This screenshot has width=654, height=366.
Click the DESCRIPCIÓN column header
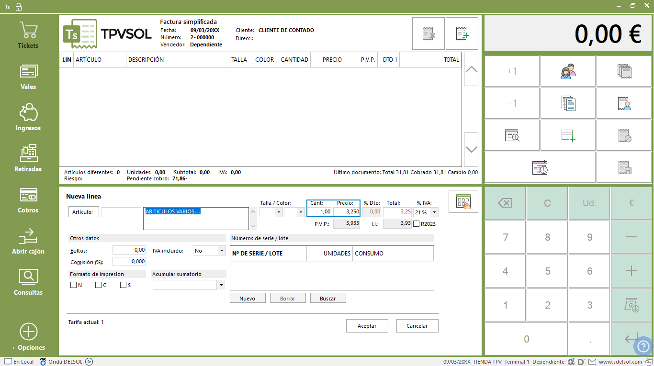pyautogui.click(x=178, y=60)
